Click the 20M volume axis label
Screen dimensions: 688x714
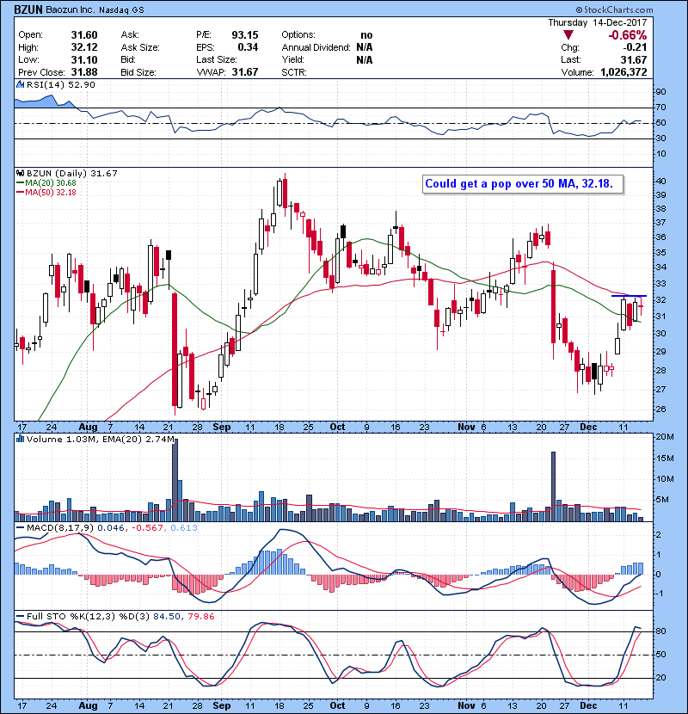click(x=664, y=437)
